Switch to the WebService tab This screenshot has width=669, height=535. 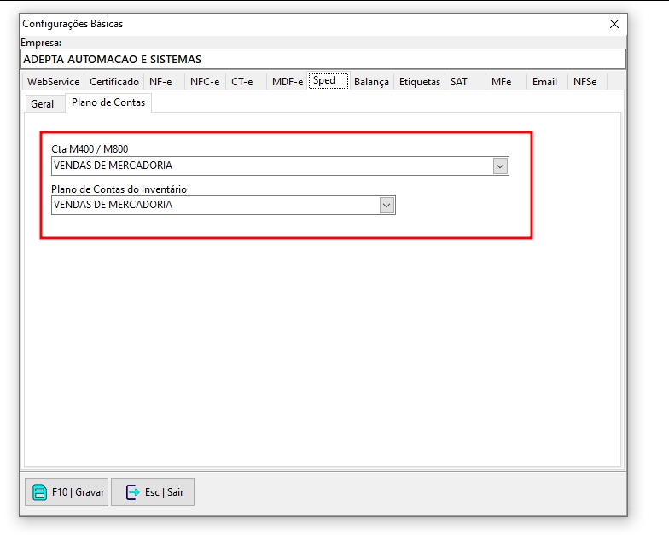[x=53, y=82]
